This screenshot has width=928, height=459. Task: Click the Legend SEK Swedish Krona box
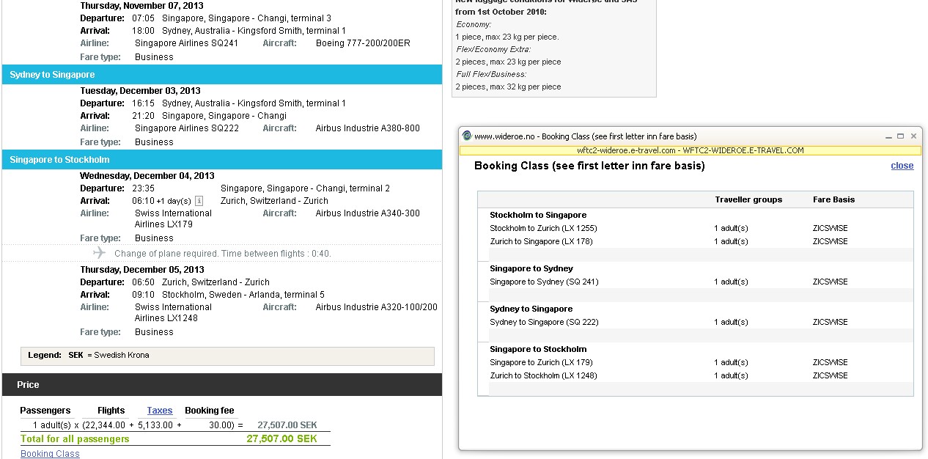pyautogui.click(x=227, y=356)
